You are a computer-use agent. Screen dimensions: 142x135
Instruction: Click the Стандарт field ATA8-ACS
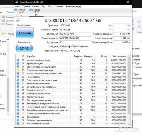[x=95, y=46]
